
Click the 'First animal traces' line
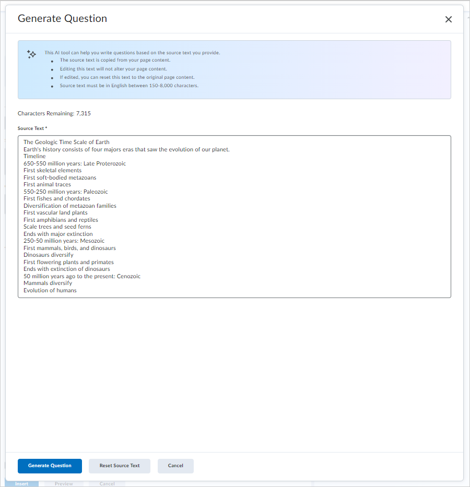coord(47,184)
